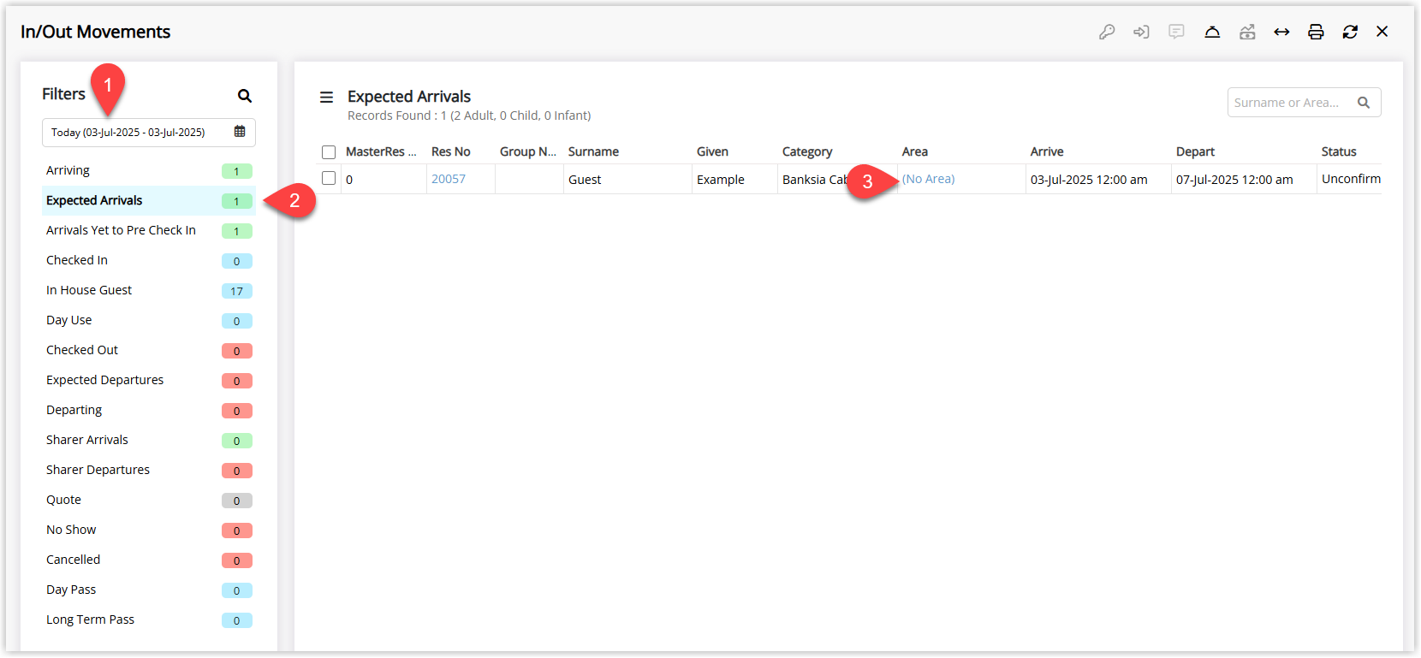Viewport: 1421px width, 658px height.
Task: Click the check-in arrow icon in the toolbar
Action: [1141, 32]
